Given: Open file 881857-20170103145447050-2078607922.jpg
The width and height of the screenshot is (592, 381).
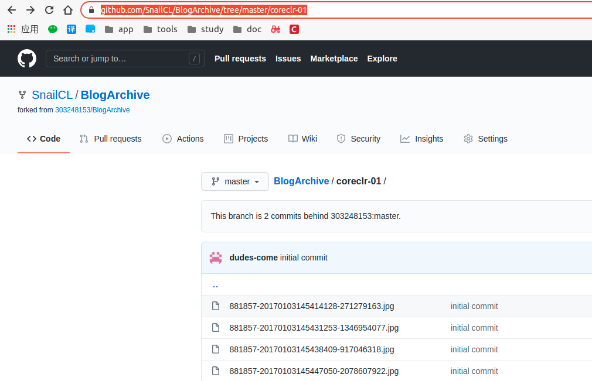Looking at the screenshot, I should coord(314,371).
